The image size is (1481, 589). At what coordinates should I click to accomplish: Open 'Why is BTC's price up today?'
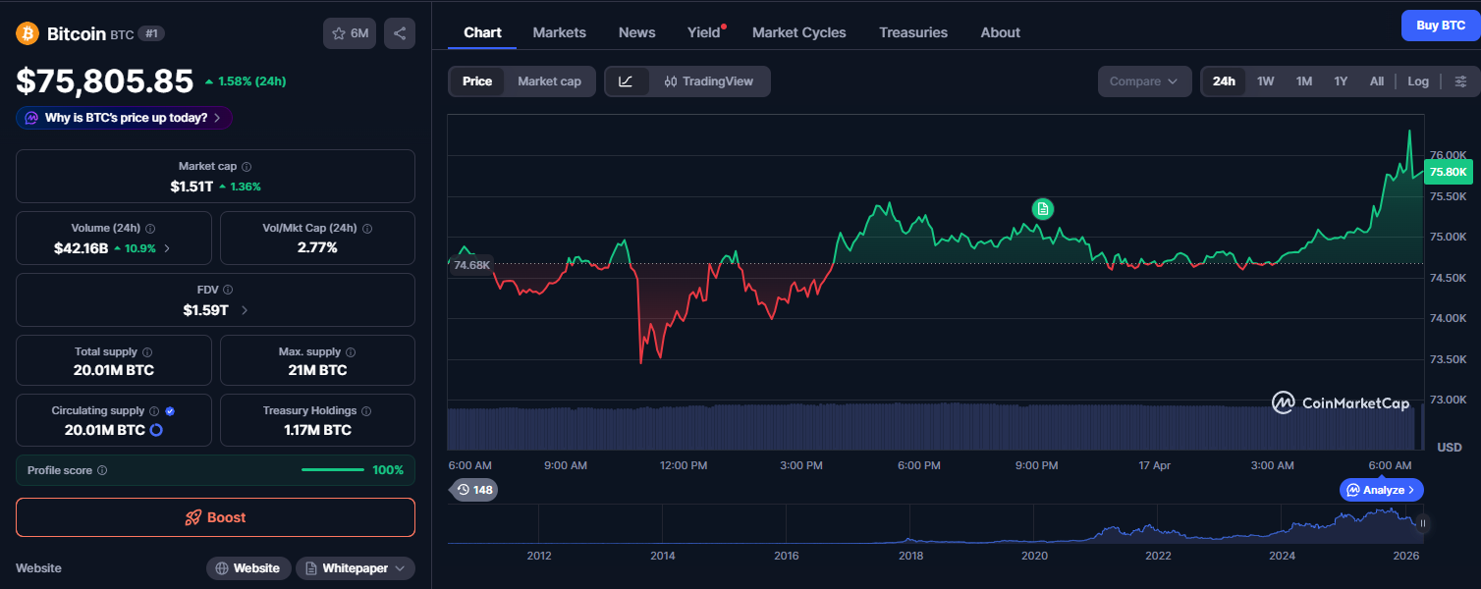(124, 118)
